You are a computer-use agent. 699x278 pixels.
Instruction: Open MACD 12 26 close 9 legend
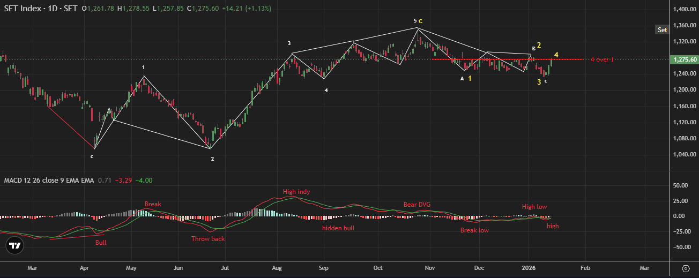[48, 180]
